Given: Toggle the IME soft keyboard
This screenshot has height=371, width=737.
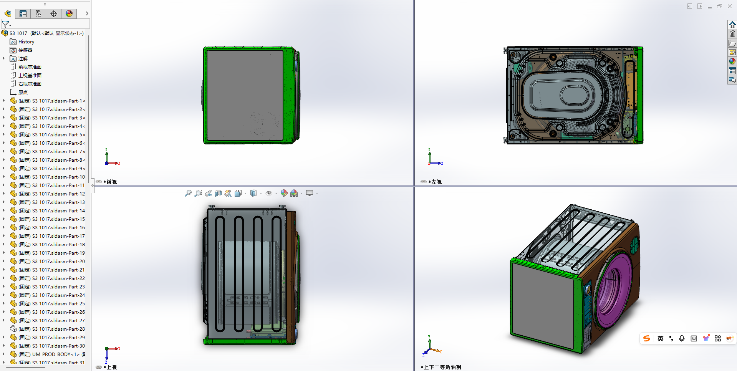Looking at the screenshot, I should click(694, 338).
